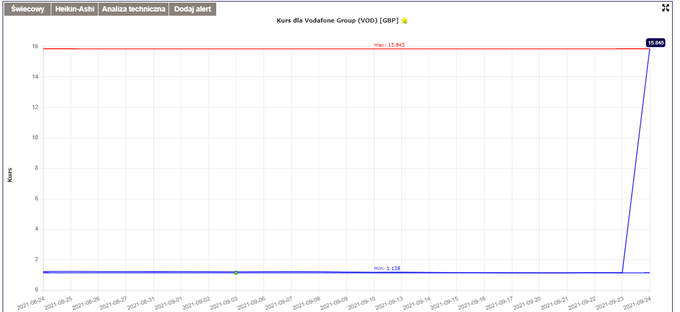Open Analiza techniczna
680x312 pixels.
pyautogui.click(x=133, y=9)
